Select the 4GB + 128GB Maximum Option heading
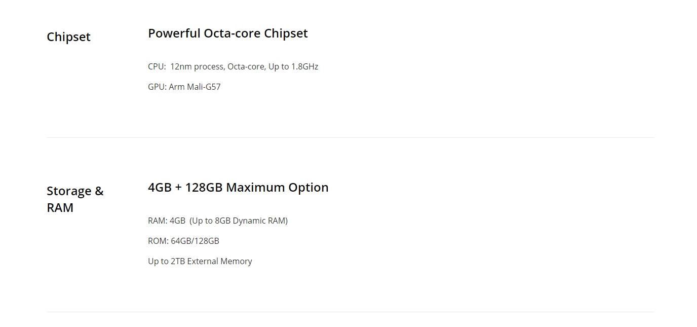The width and height of the screenshot is (697, 327). [238, 188]
